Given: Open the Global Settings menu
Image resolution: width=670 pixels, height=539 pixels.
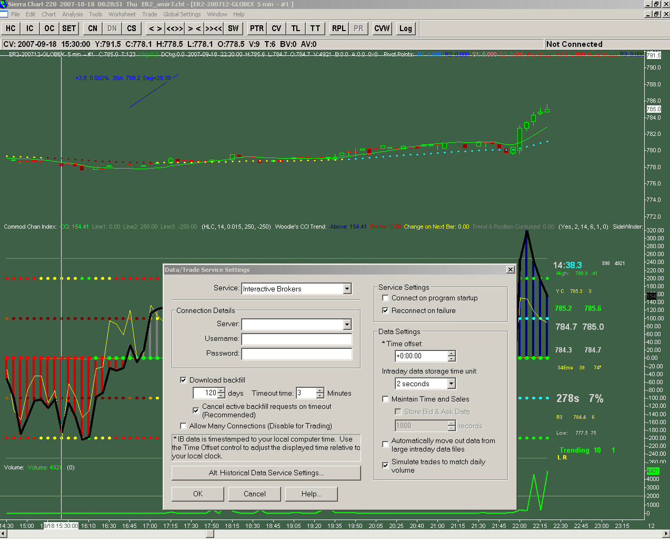Looking at the screenshot, I should 182,14.
